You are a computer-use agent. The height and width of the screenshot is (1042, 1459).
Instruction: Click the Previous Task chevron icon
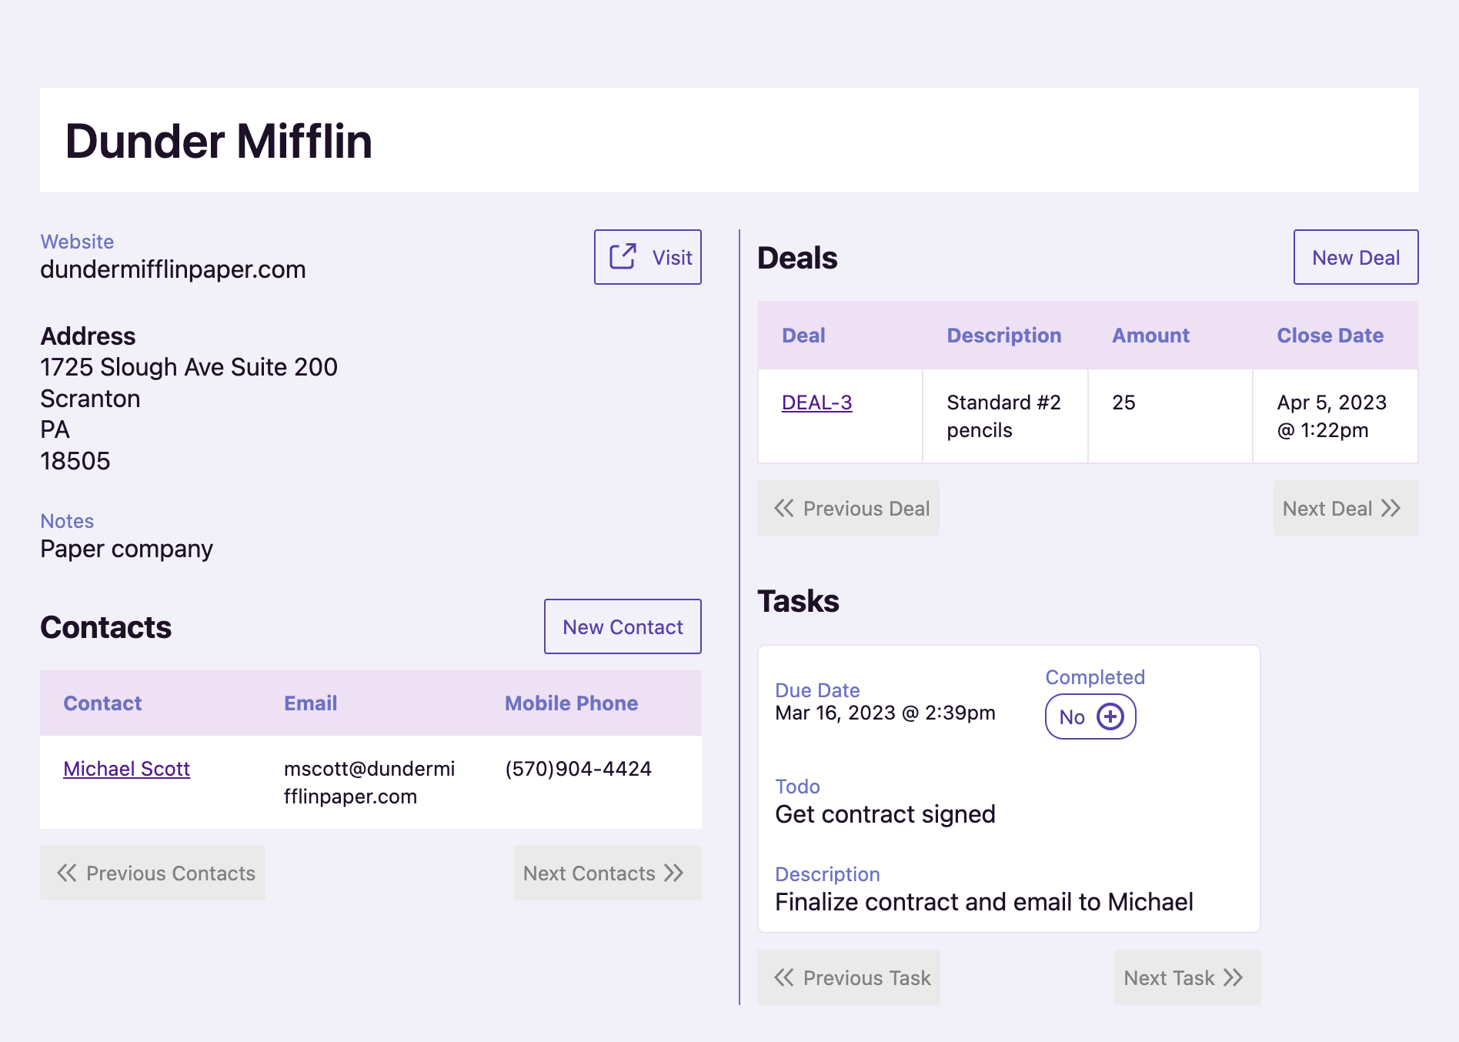tap(786, 977)
